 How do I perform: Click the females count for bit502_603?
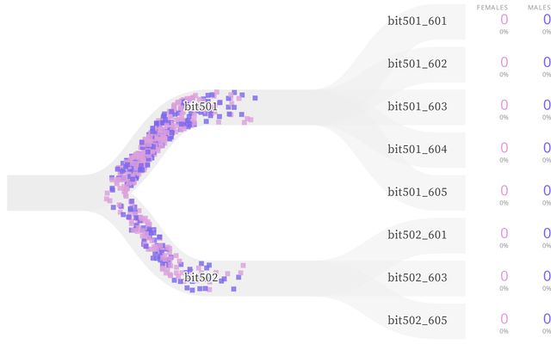tap(504, 276)
